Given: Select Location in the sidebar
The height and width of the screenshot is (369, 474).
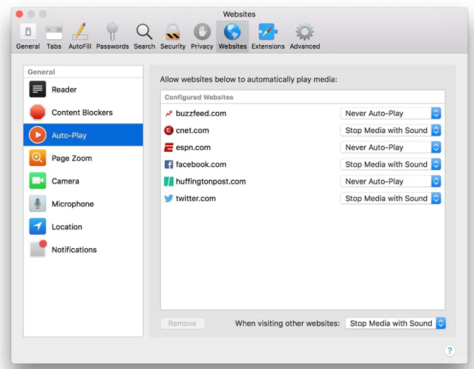Looking at the screenshot, I should pyautogui.click(x=83, y=226).
